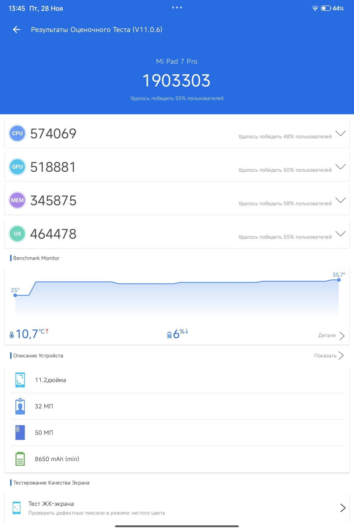Open Детали of benchmark monitor
354x530 pixels.
tap(327, 335)
